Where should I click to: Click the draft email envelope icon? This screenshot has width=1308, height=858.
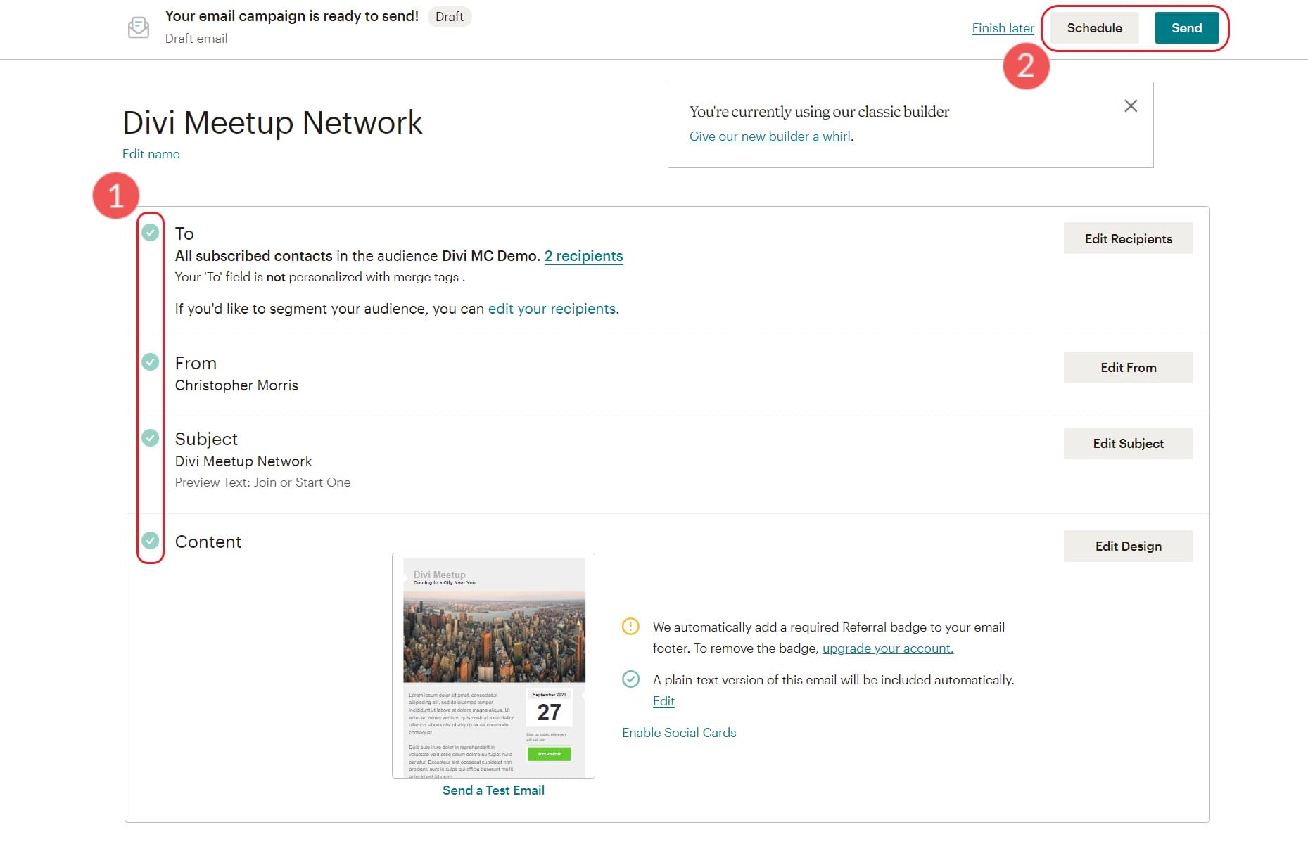pyautogui.click(x=139, y=27)
